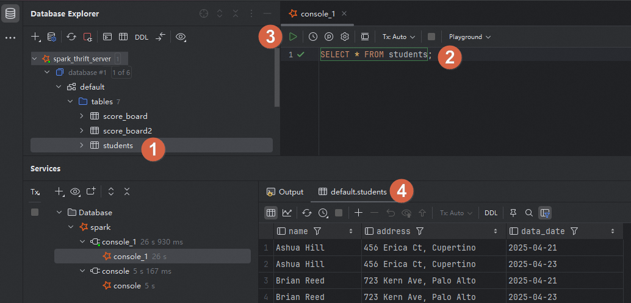Collapse the default schema node
The height and width of the screenshot is (303, 631).
pyautogui.click(x=59, y=87)
